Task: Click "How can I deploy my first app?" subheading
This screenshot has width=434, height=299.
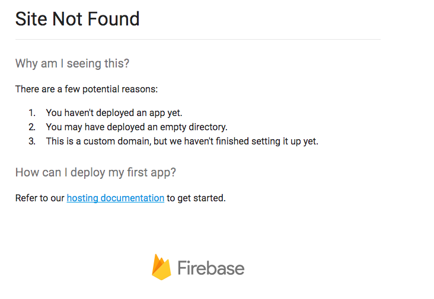Action: point(95,172)
